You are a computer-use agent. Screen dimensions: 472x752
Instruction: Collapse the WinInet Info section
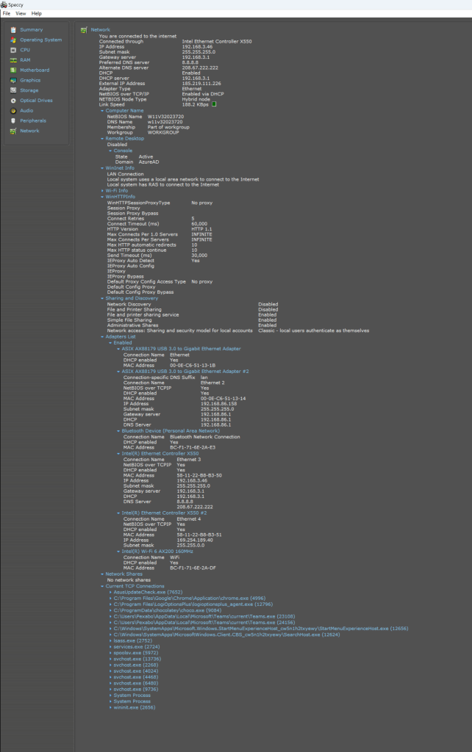(102, 168)
